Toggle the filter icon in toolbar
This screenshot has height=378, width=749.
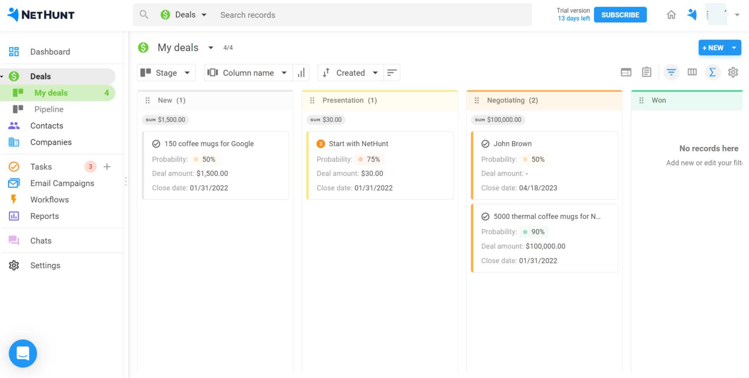point(671,72)
